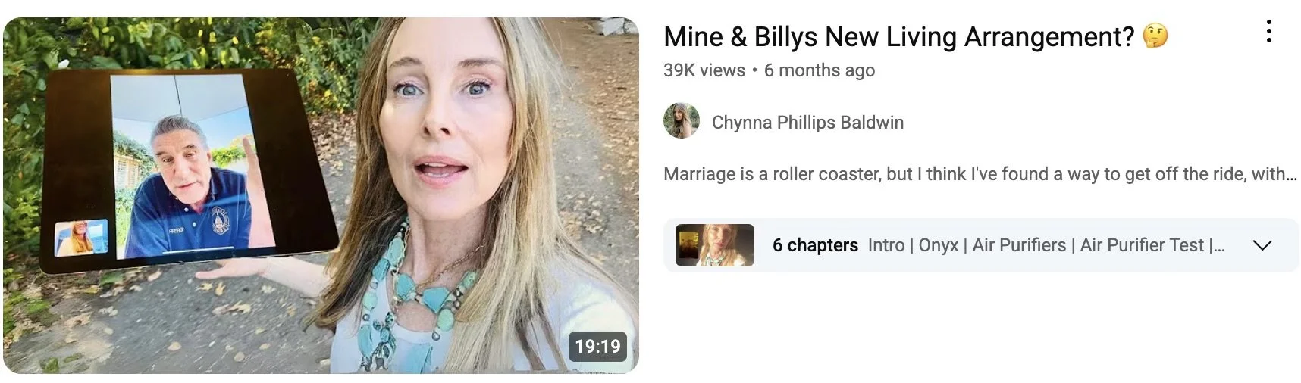Select the 'Air Purifier Test' chapter
The width and height of the screenshot is (1301, 383).
(1142, 245)
